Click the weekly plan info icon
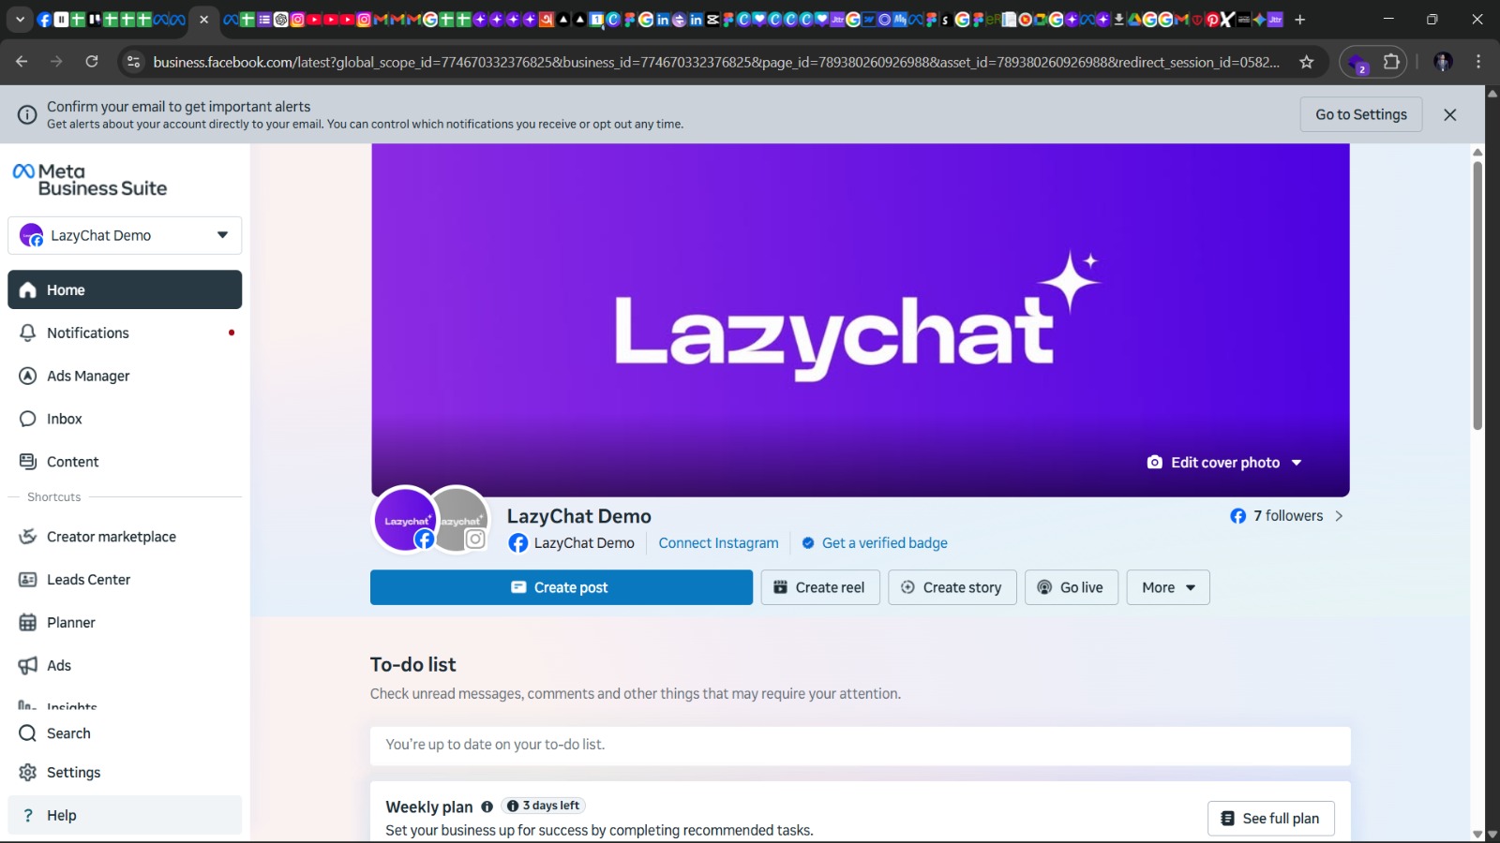The image size is (1500, 843). [x=487, y=806]
